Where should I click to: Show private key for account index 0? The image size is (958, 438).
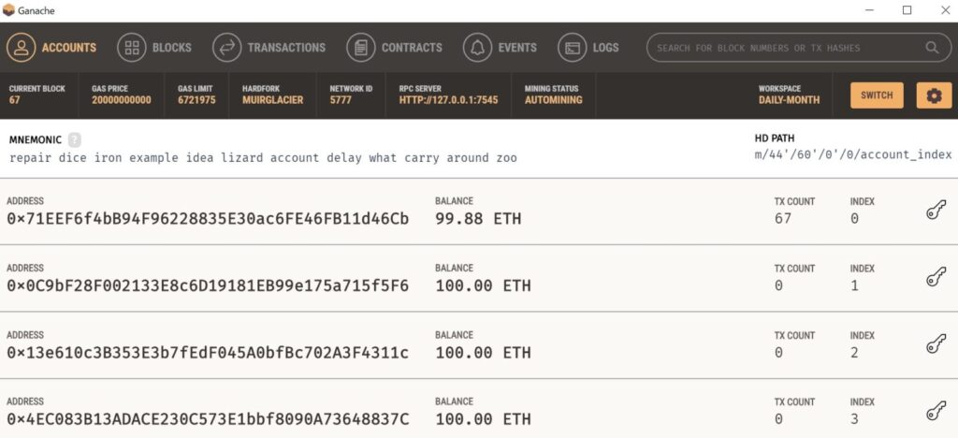click(936, 212)
